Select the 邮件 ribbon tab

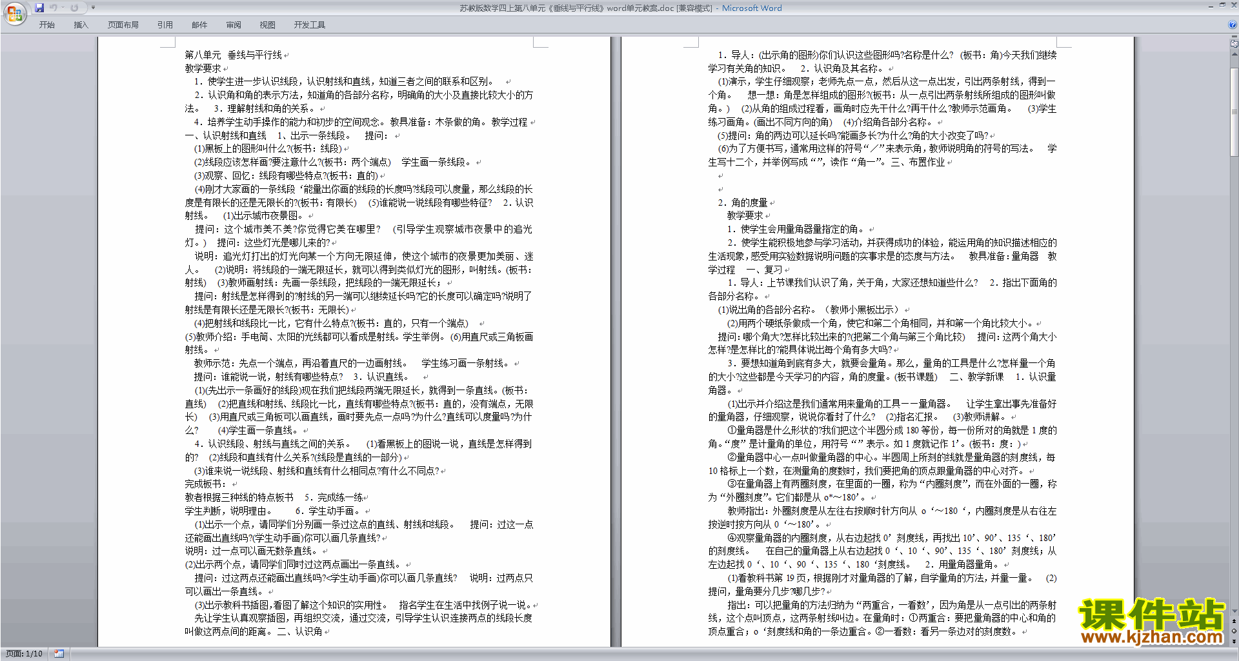click(x=199, y=25)
